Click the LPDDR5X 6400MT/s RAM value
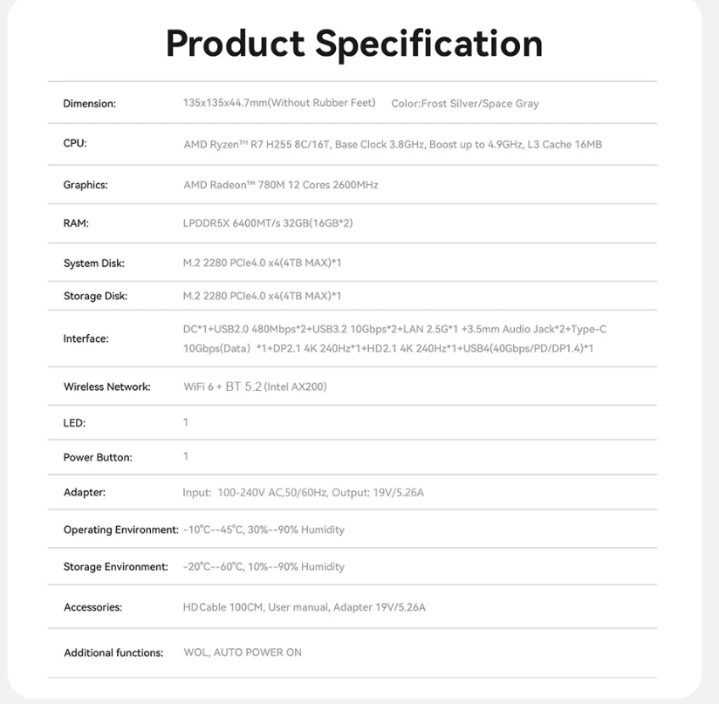This screenshot has height=704, width=719. click(x=268, y=223)
